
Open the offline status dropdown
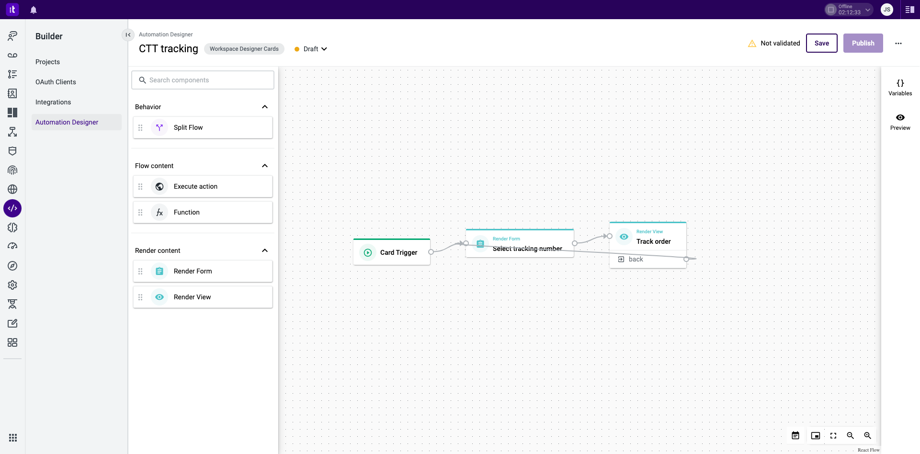click(x=849, y=10)
